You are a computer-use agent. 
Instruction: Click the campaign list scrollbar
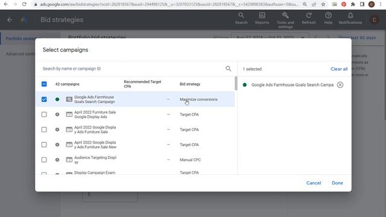(236, 84)
